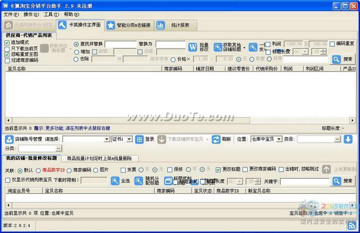The height and width of the screenshot is (233, 360).
Task: Sort by 宝贝名称 column header in supplier list
Action: pyautogui.click(x=84, y=69)
